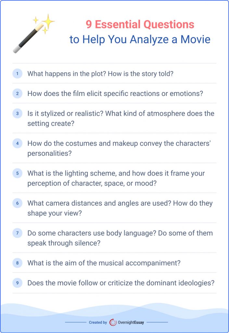This screenshot has height=333, width=229.
Task: Select the number 4 circle badge
Action: [18, 143]
